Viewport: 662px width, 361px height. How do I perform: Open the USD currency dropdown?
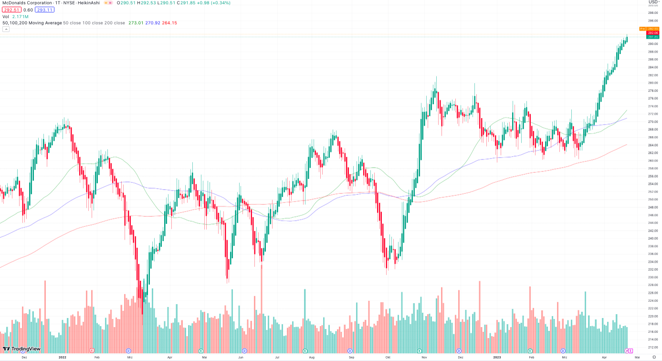click(654, 2)
